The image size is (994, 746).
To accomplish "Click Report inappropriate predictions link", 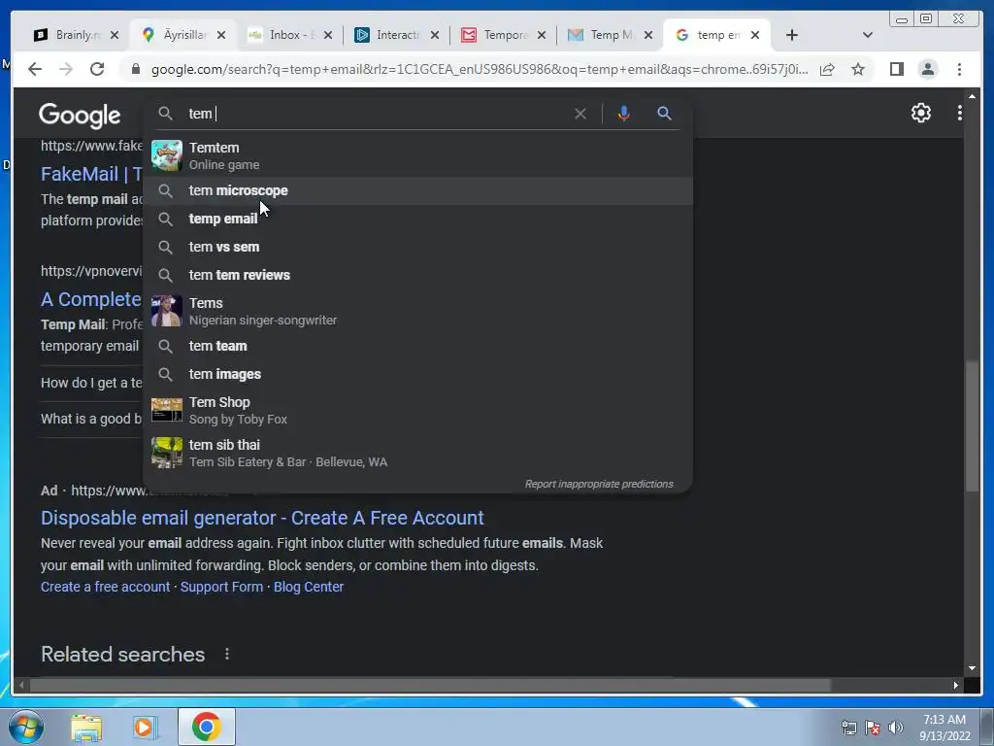I will click(599, 484).
